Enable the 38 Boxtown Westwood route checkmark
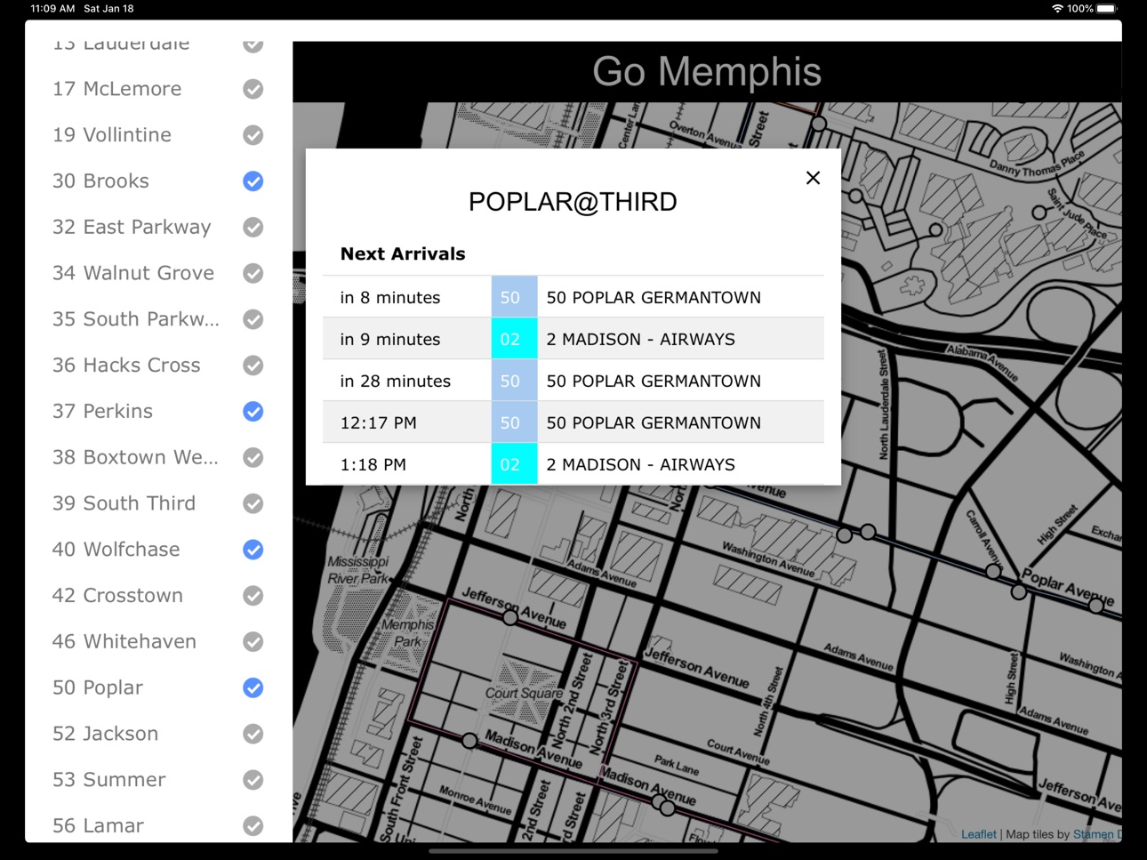 (x=253, y=457)
